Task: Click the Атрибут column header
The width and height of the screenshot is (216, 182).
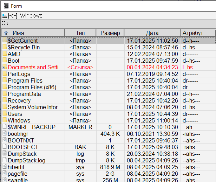Action: (x=192, y=33)
